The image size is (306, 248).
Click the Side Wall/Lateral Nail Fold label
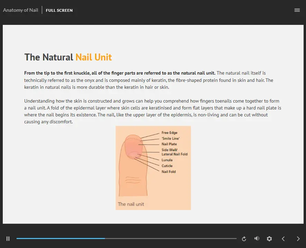point(174,152)
